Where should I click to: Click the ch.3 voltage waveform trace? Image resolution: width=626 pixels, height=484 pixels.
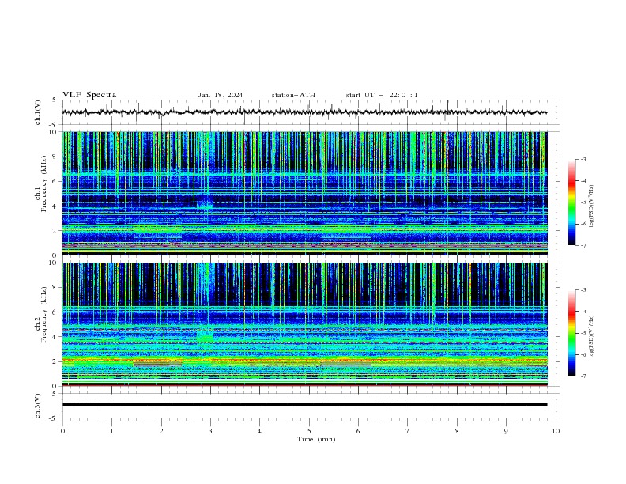click(x=304, y=405)
